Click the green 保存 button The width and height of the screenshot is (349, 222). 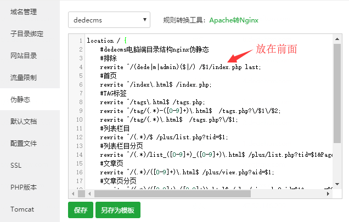[x=80, y=210]
